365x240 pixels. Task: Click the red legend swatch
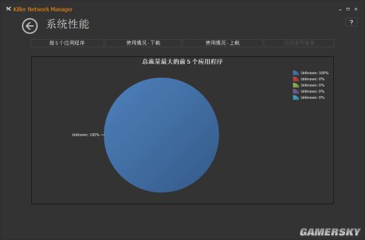(296, 79)
